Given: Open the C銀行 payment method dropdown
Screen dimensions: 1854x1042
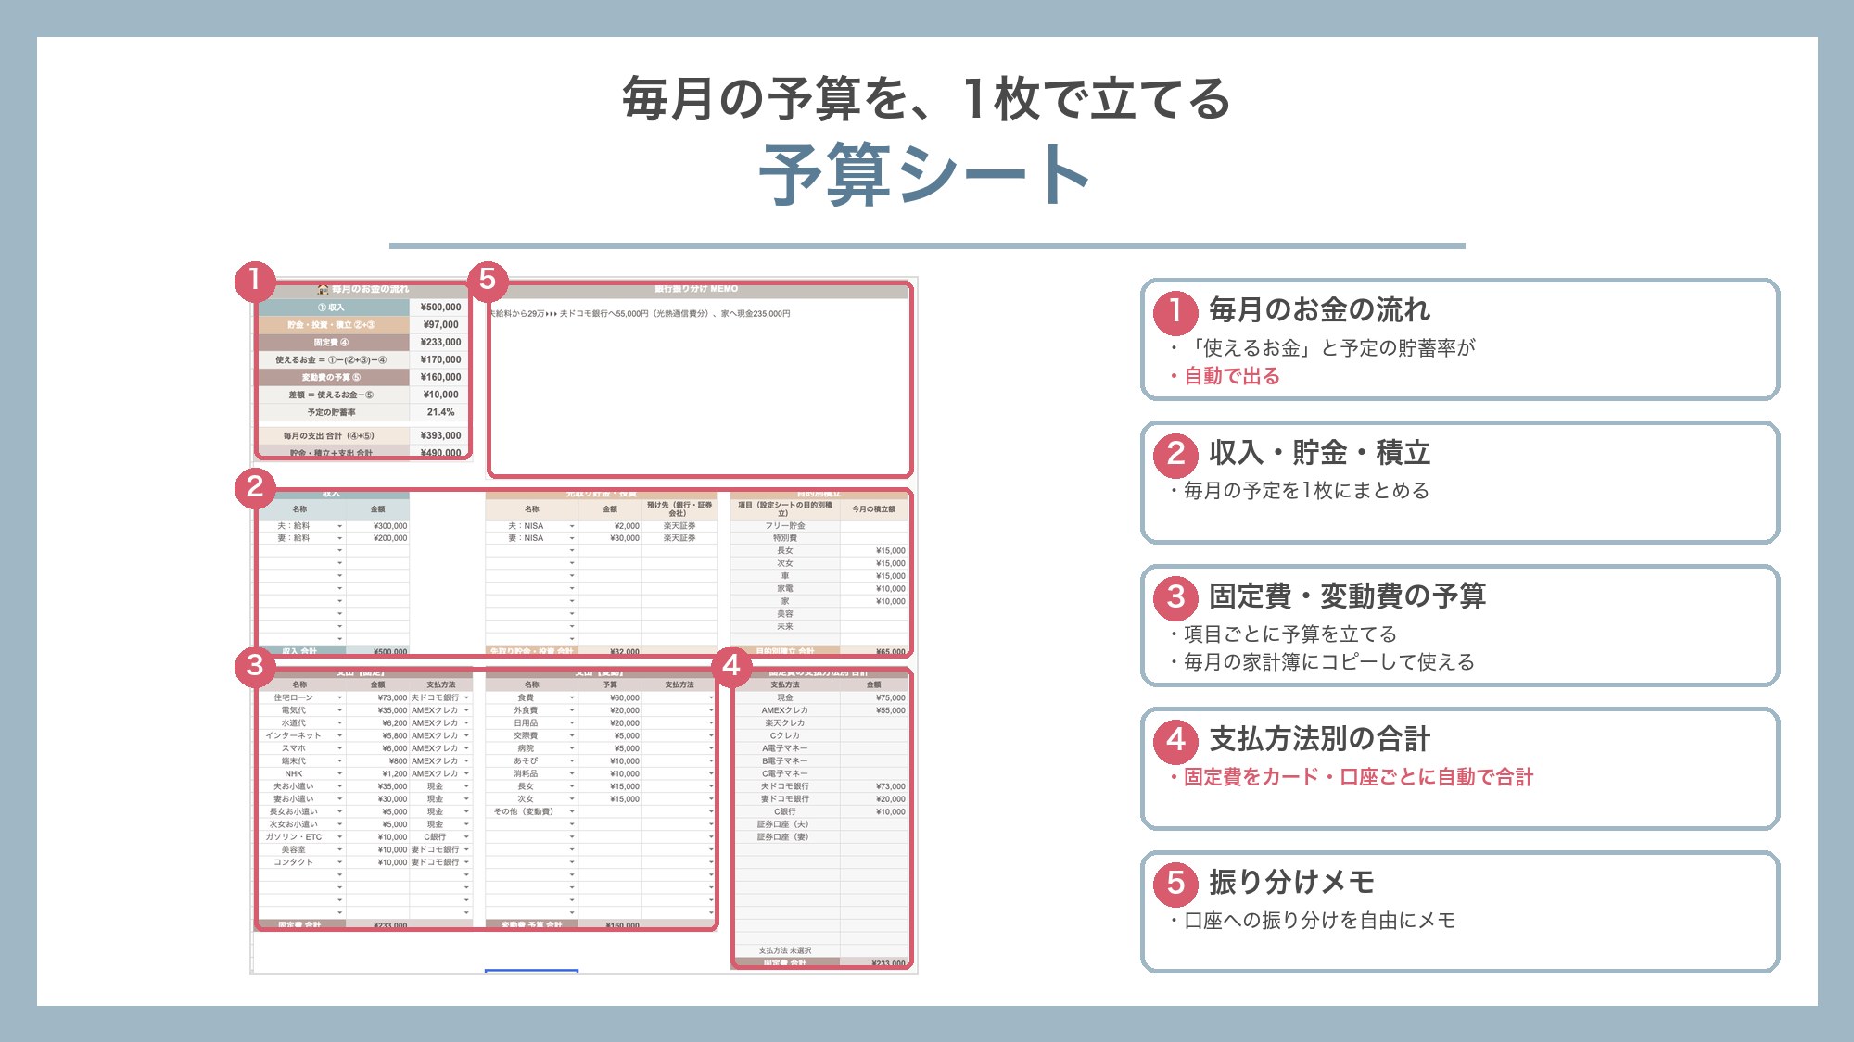Looking at the screenshot, I should (x=466, y=837).
